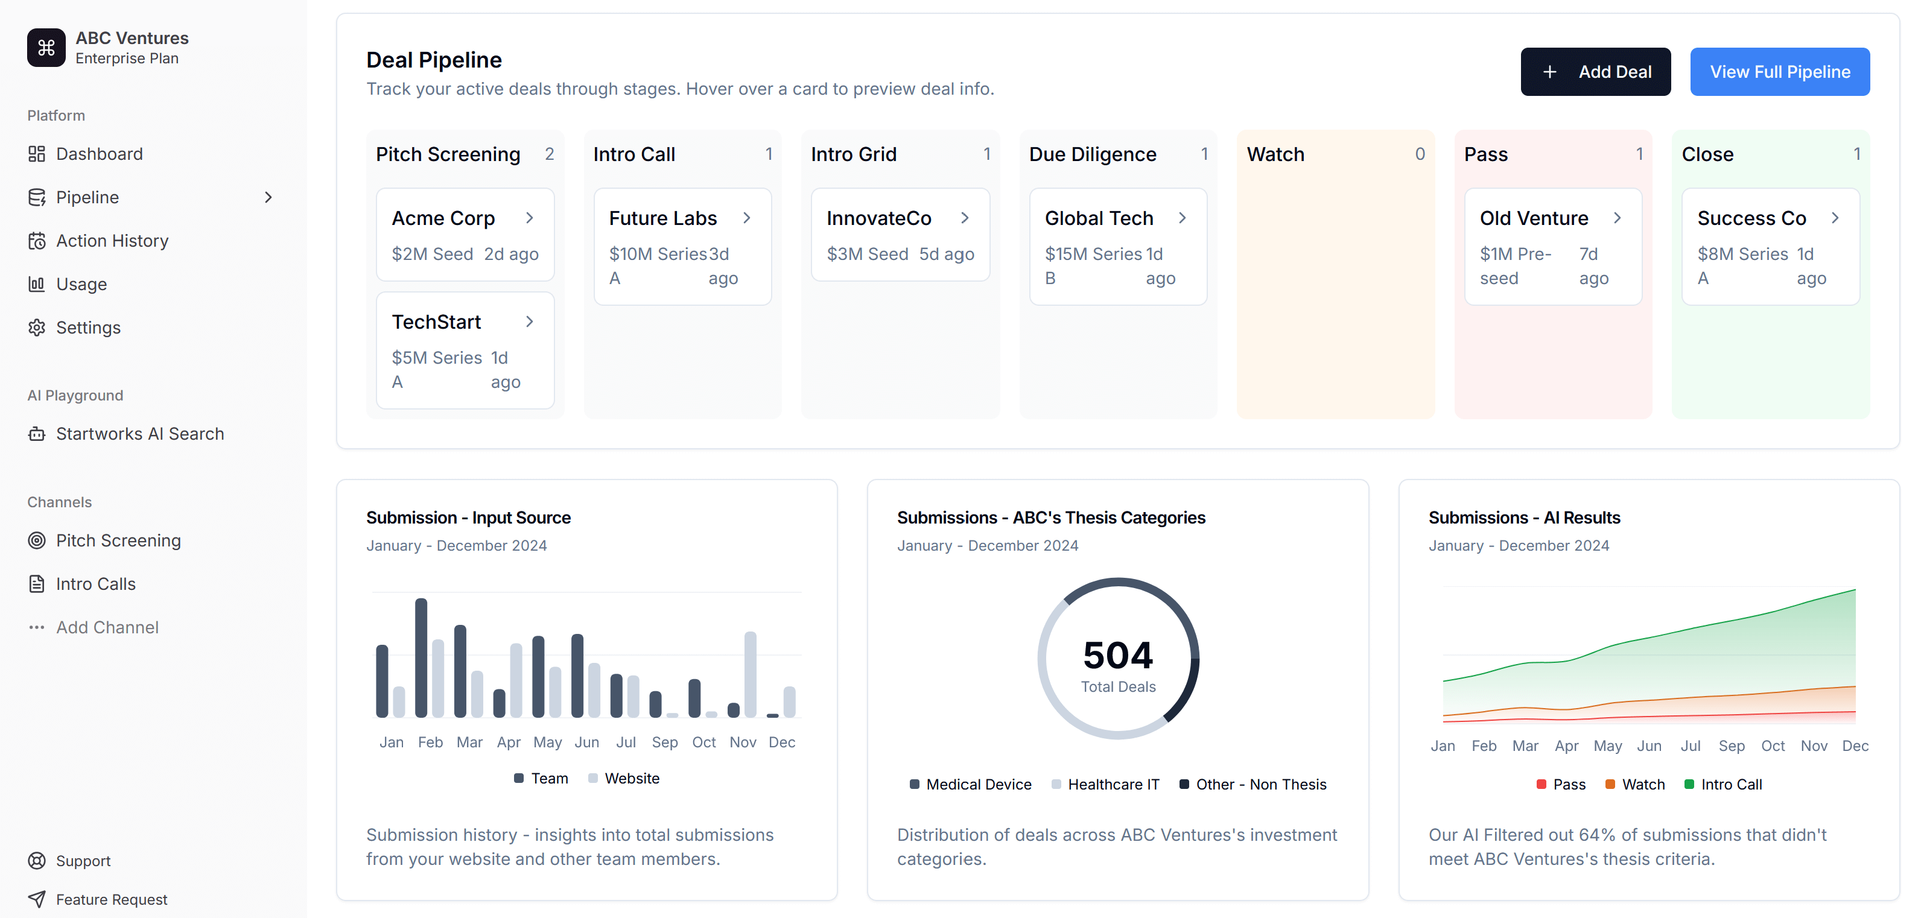Select Pitch Screening under Channels
The image size is (1921, 918).
tap(119, 540)
